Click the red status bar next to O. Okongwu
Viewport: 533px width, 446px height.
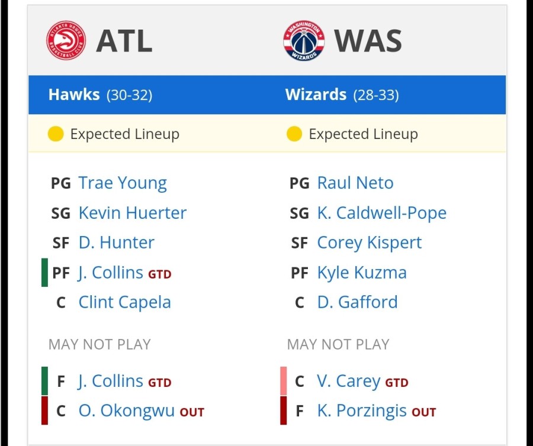pyautogui.click(x=44, y=411)
